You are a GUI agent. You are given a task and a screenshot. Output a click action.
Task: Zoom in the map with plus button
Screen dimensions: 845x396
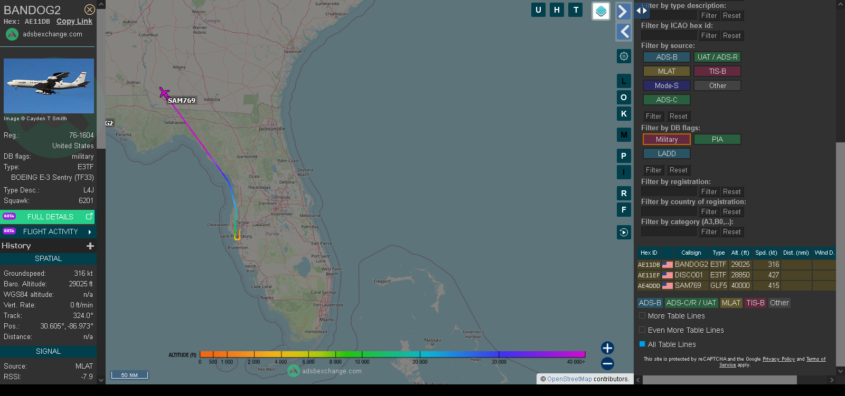tap(607, 348)
